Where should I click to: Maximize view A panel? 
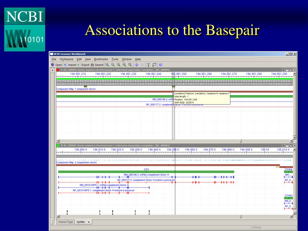click(291, 70)
